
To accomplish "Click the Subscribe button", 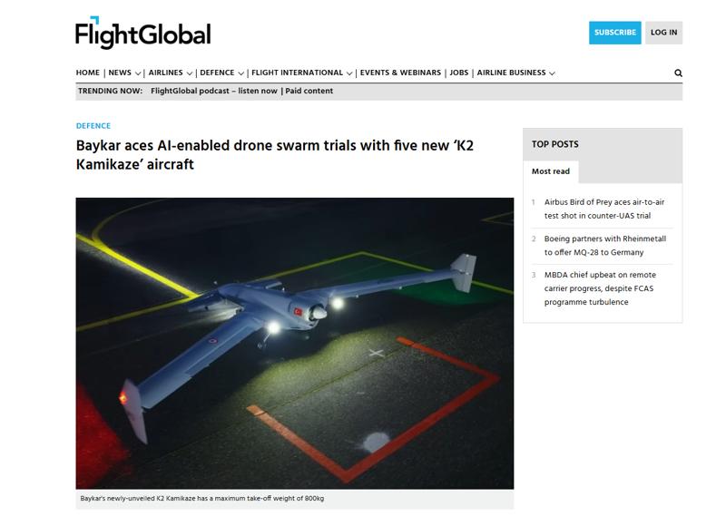I will 615,33.
